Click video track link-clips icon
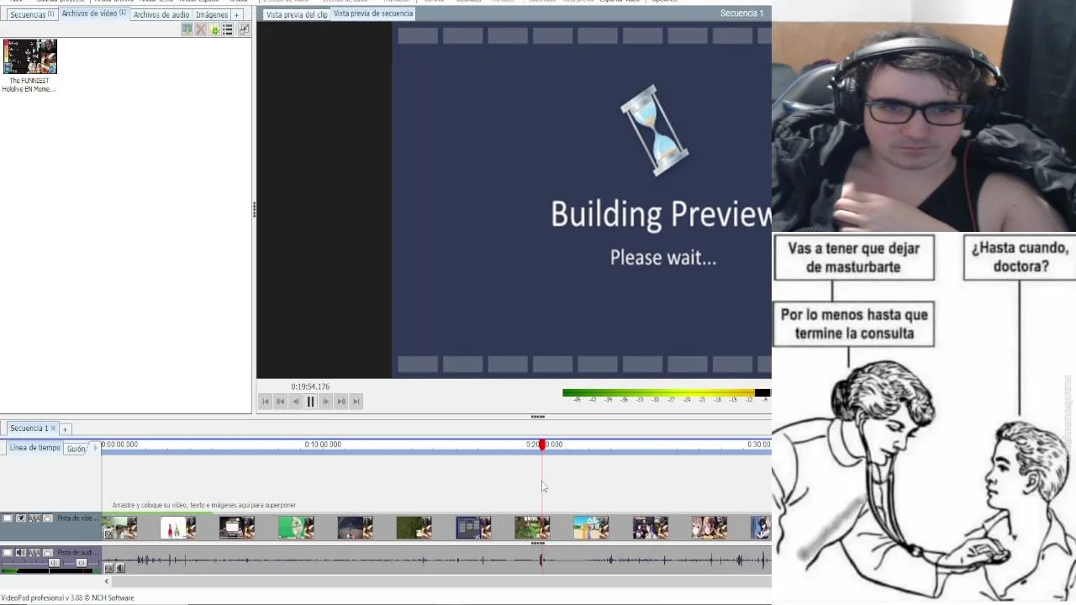 (x=34, y=518)
